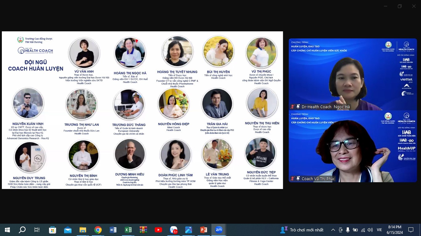Click the pin icon on Ngọc Hà's video

[298, 107]
